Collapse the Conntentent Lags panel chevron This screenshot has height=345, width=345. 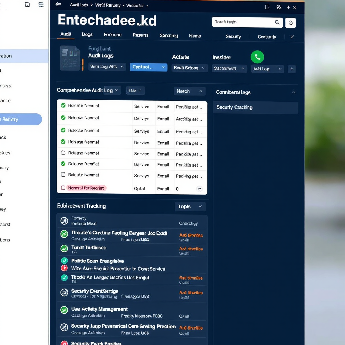coord(294,92)
